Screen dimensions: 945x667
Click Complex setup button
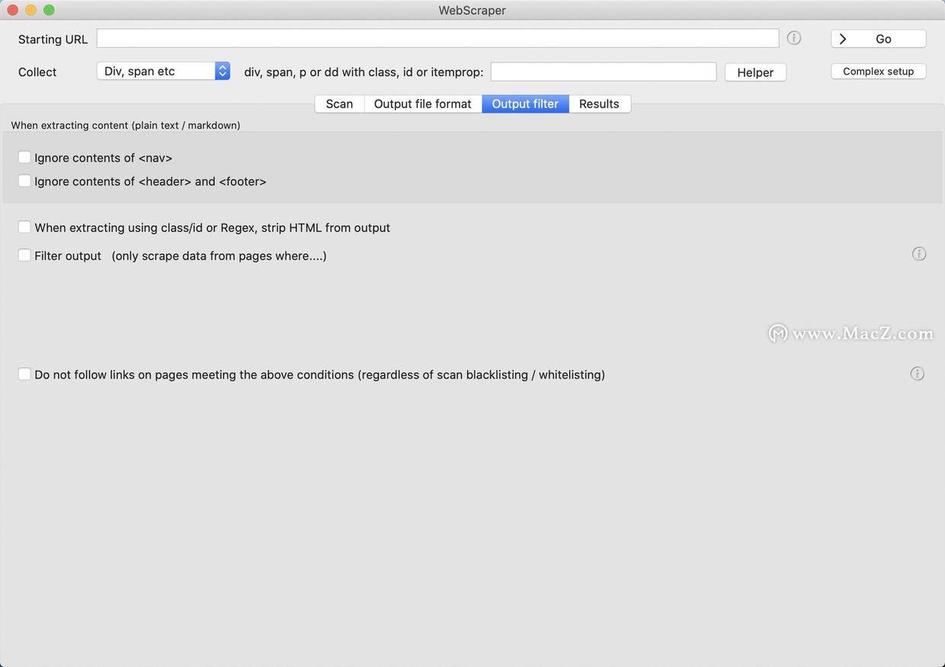(x=879, y=71)
